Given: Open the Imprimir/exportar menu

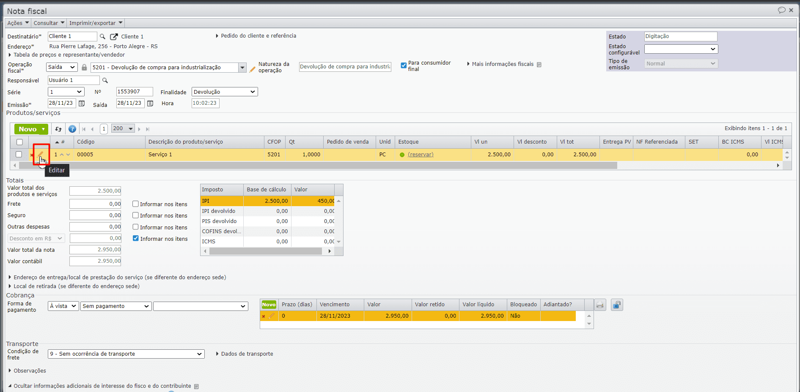Looking at the screenshot, I should pos(96,23).
